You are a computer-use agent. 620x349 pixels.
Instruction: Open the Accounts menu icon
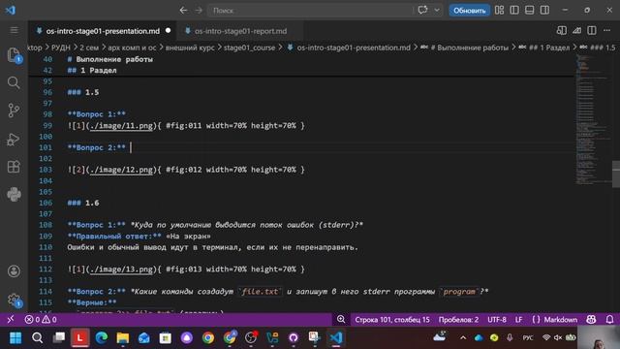(14, 271)
